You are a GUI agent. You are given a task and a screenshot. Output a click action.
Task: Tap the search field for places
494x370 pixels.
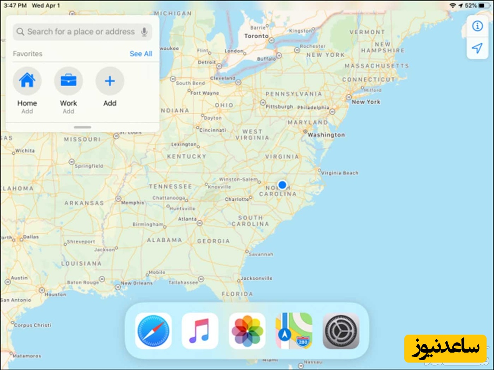tap(74, 32)
